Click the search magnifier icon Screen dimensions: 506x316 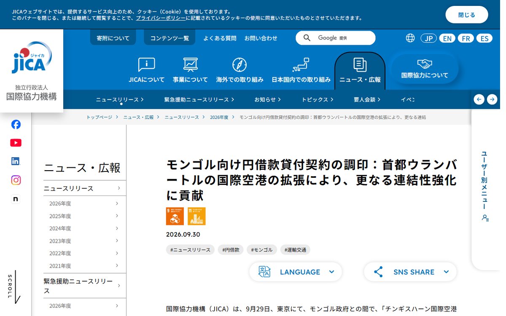pos(307,38)
